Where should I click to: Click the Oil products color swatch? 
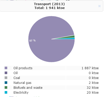click(x=6, y=68)
